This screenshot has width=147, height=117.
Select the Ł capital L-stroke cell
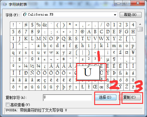(82, 87)
